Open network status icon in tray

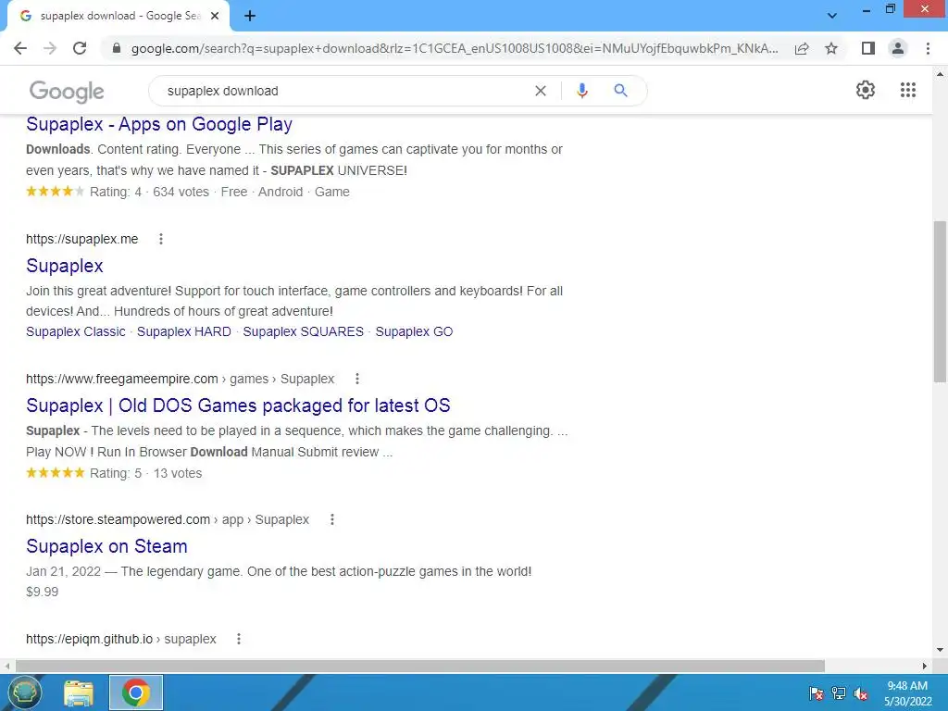(x=839, y=692)
